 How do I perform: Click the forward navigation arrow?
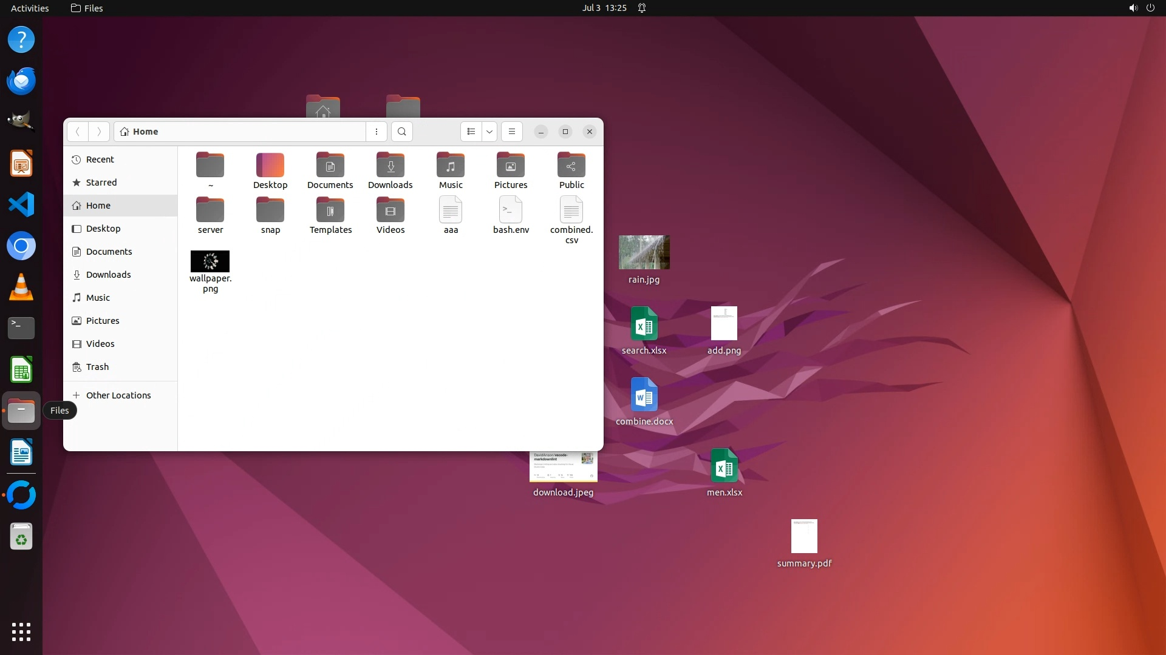pos(99,132)
